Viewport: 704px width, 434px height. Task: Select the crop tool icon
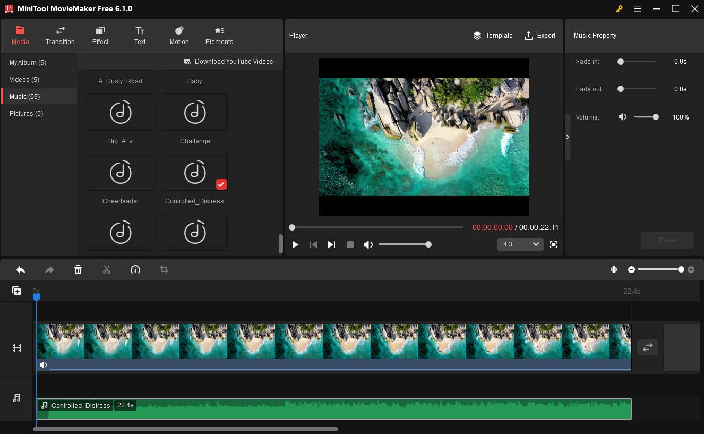164,270
